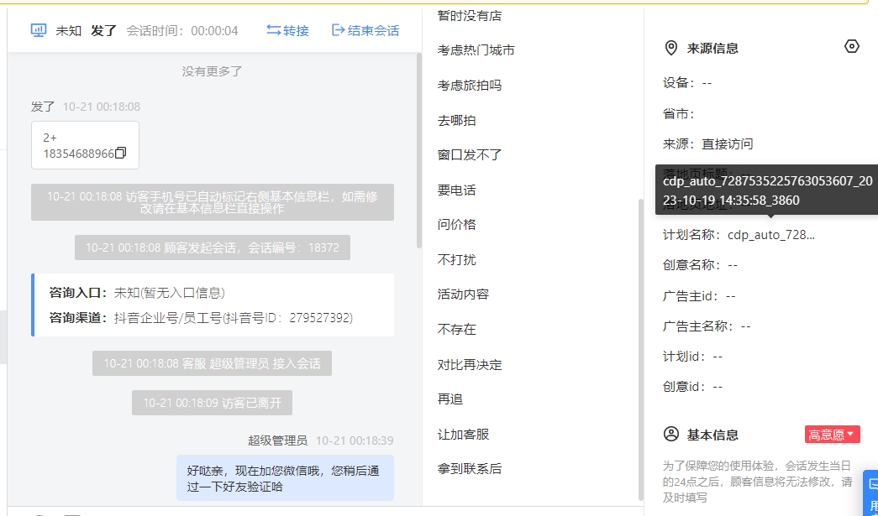Click the 访客已离开 system notice
The width and height of the screenshot is (878, 516).
[x=213, y=403]
